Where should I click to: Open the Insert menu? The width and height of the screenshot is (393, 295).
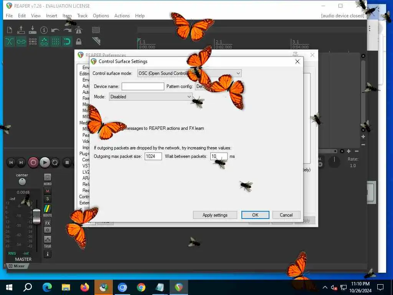(51, 15)
